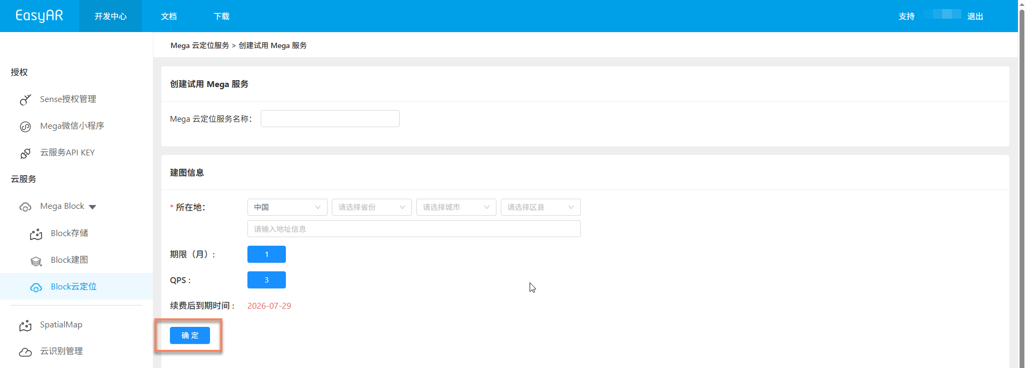Click the Block云定位 cloud icon
Viewport: 1026px width, 368px height.
(x=36, y=287)
